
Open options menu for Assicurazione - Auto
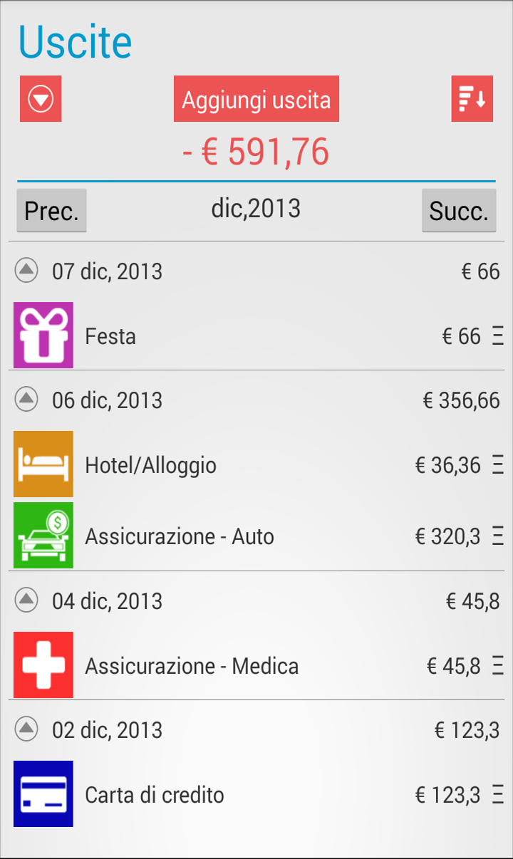pos(498,536)
